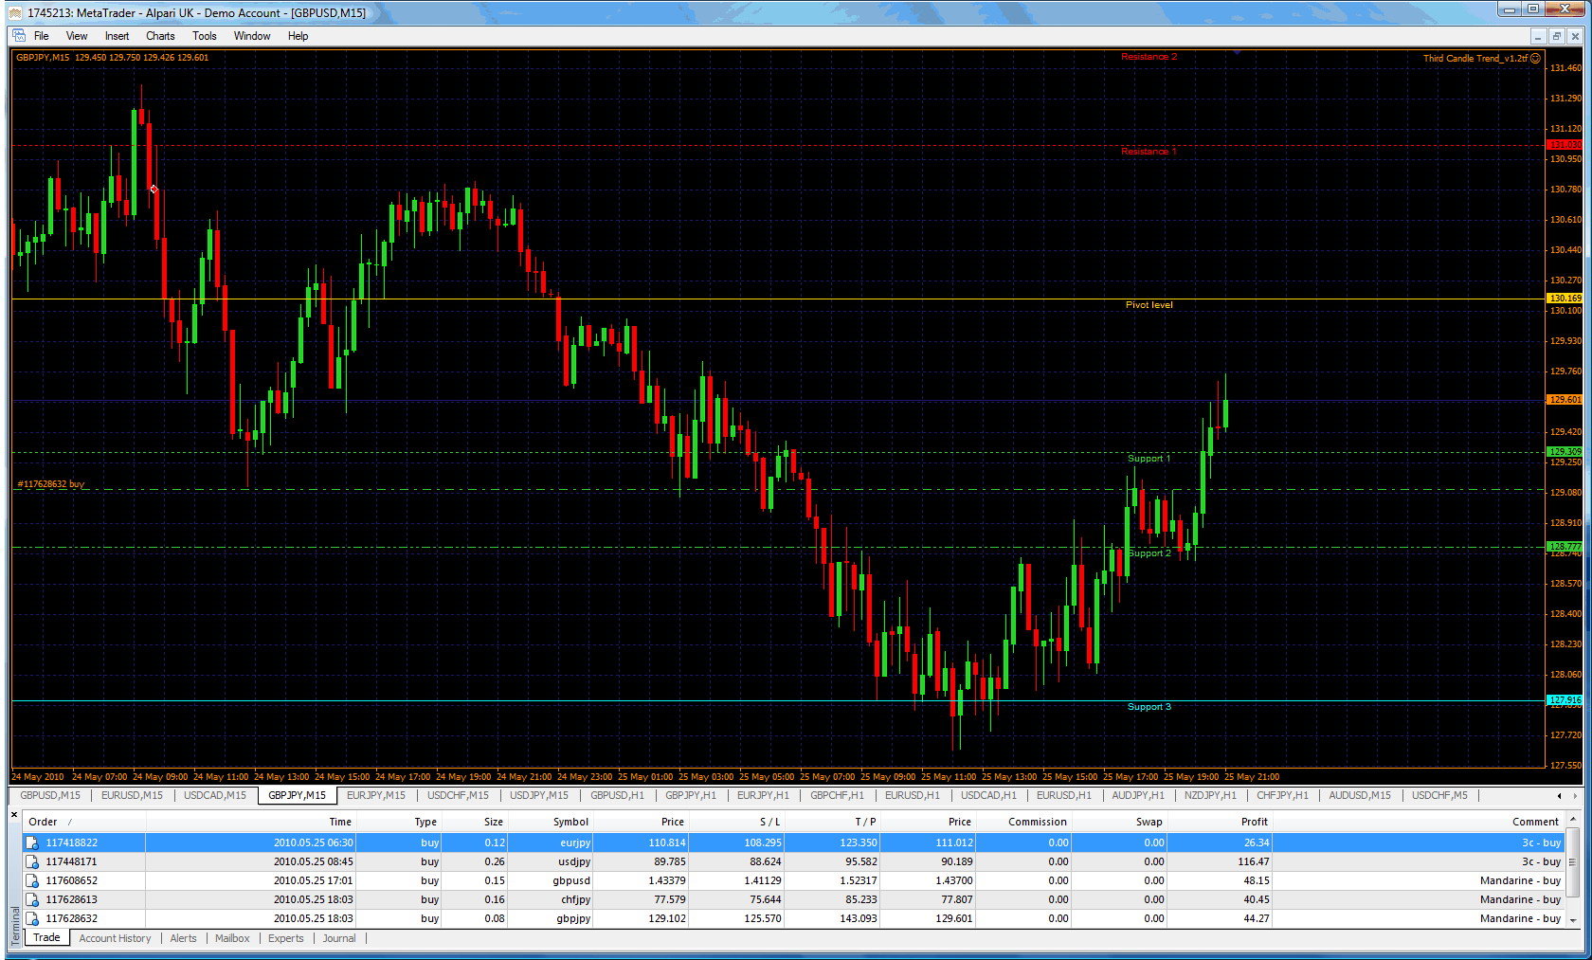Image resolution: width=1592 pixels, height=960 pixels.
Task: Switch to the USDJPY,M15 chart tab
Action: (539, 795)
